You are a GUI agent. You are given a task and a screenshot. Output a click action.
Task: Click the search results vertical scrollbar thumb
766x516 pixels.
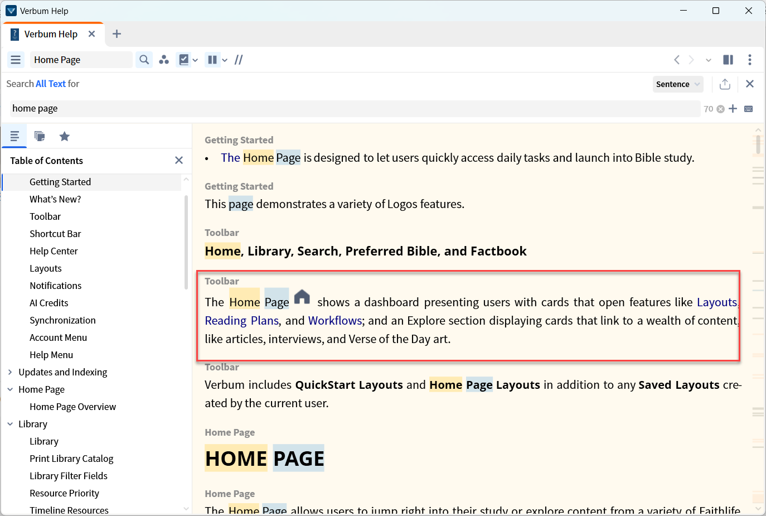pos(758,144)
